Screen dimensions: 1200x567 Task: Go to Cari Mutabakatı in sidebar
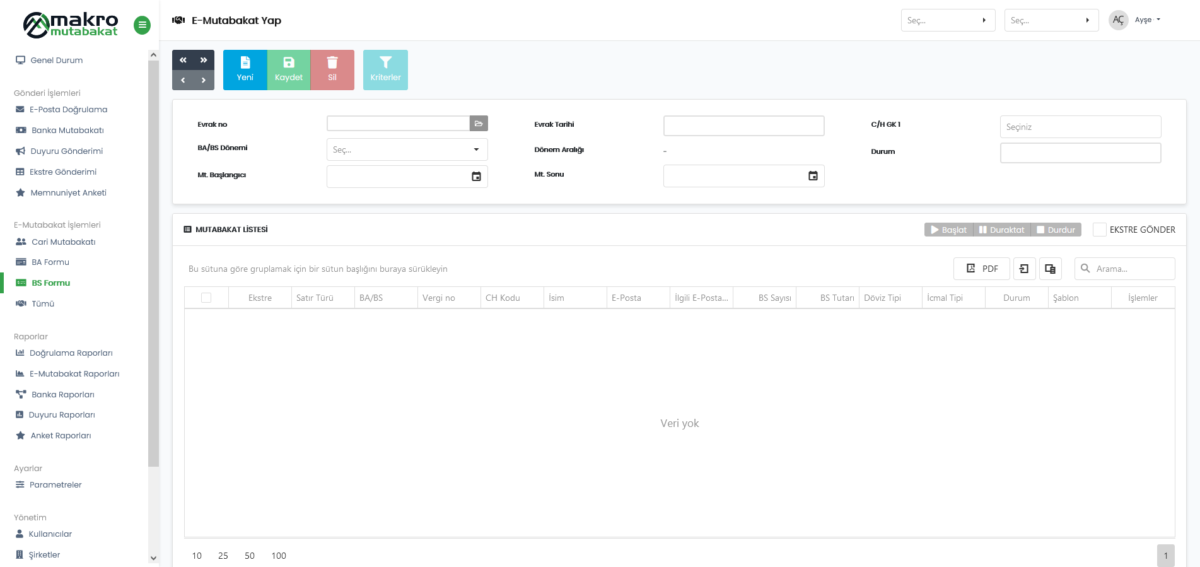[x=63, y=242]
